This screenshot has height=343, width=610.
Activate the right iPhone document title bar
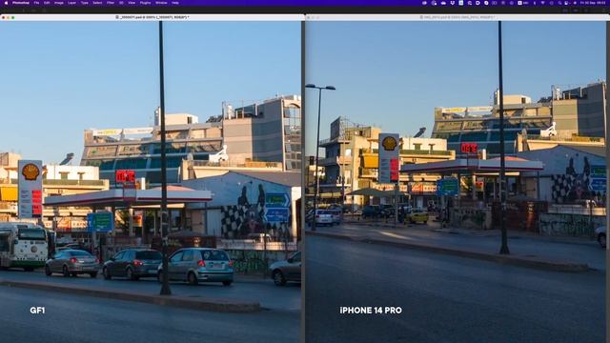coord(457,17)
